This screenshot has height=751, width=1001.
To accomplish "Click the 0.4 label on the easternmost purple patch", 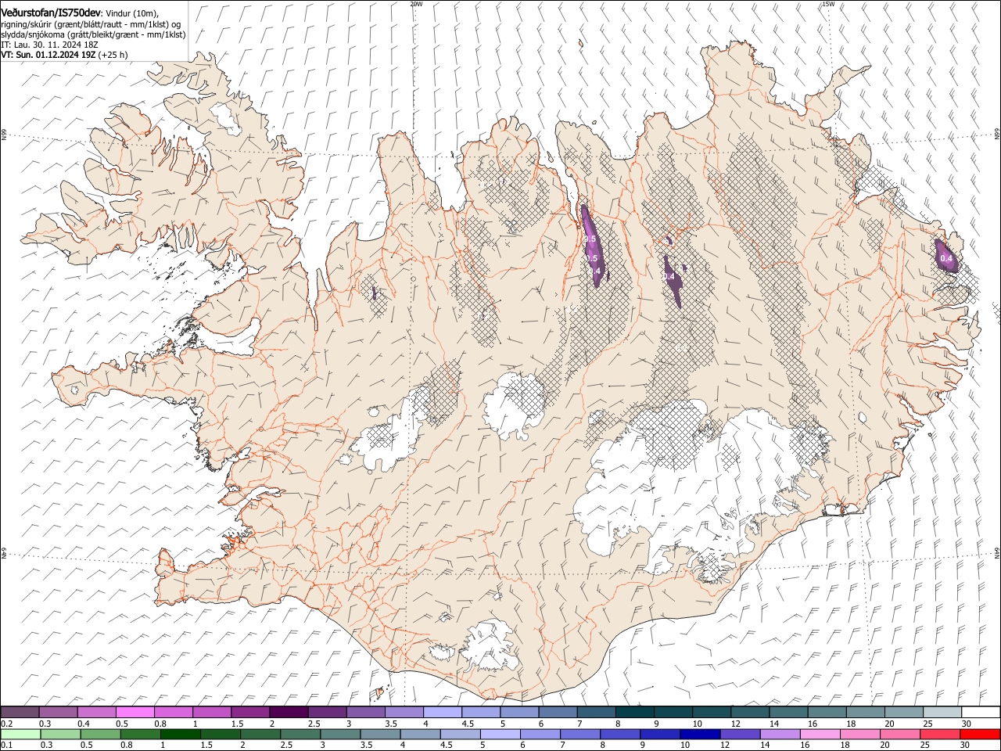I will [x=946, y=259].
